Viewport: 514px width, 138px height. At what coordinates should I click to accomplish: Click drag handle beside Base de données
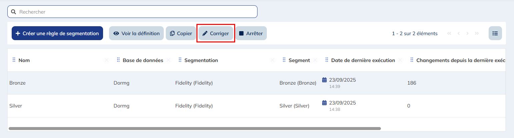[118, 60]
